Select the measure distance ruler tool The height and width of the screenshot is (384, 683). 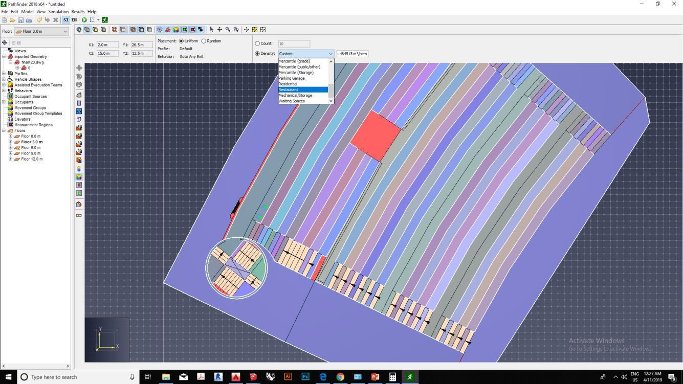[x=79, y=215]
